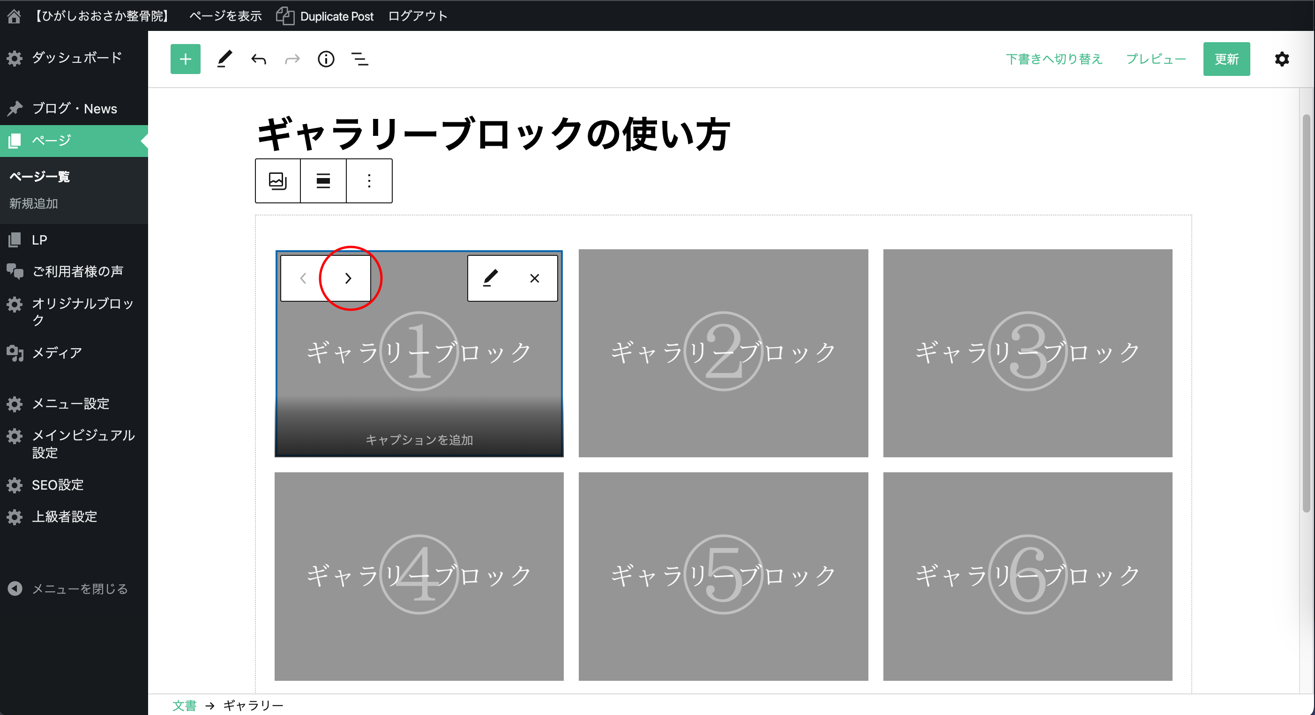Click the green add block plus button
Viewport: 1315px width, 715px height.
pos(185,59)
